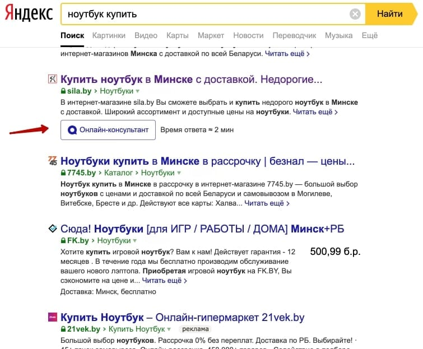Click the price 500,99 б.р.
The height and width of the screenshot is (349, 423).
tap(336, 252)
